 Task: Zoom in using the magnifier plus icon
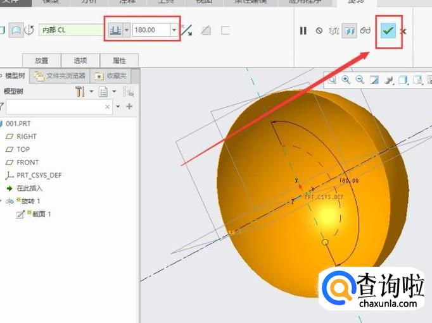pyautogui.click(x=346, y=80)
